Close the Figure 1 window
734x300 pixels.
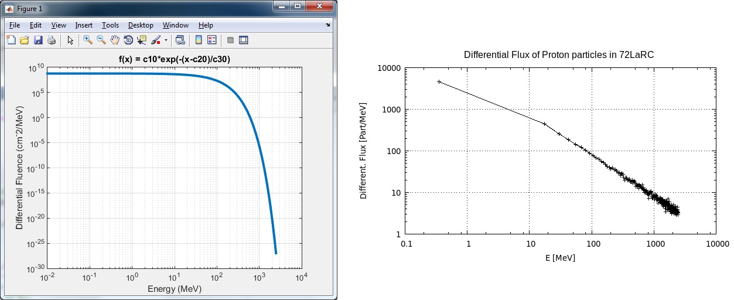[x=320, y=6]
